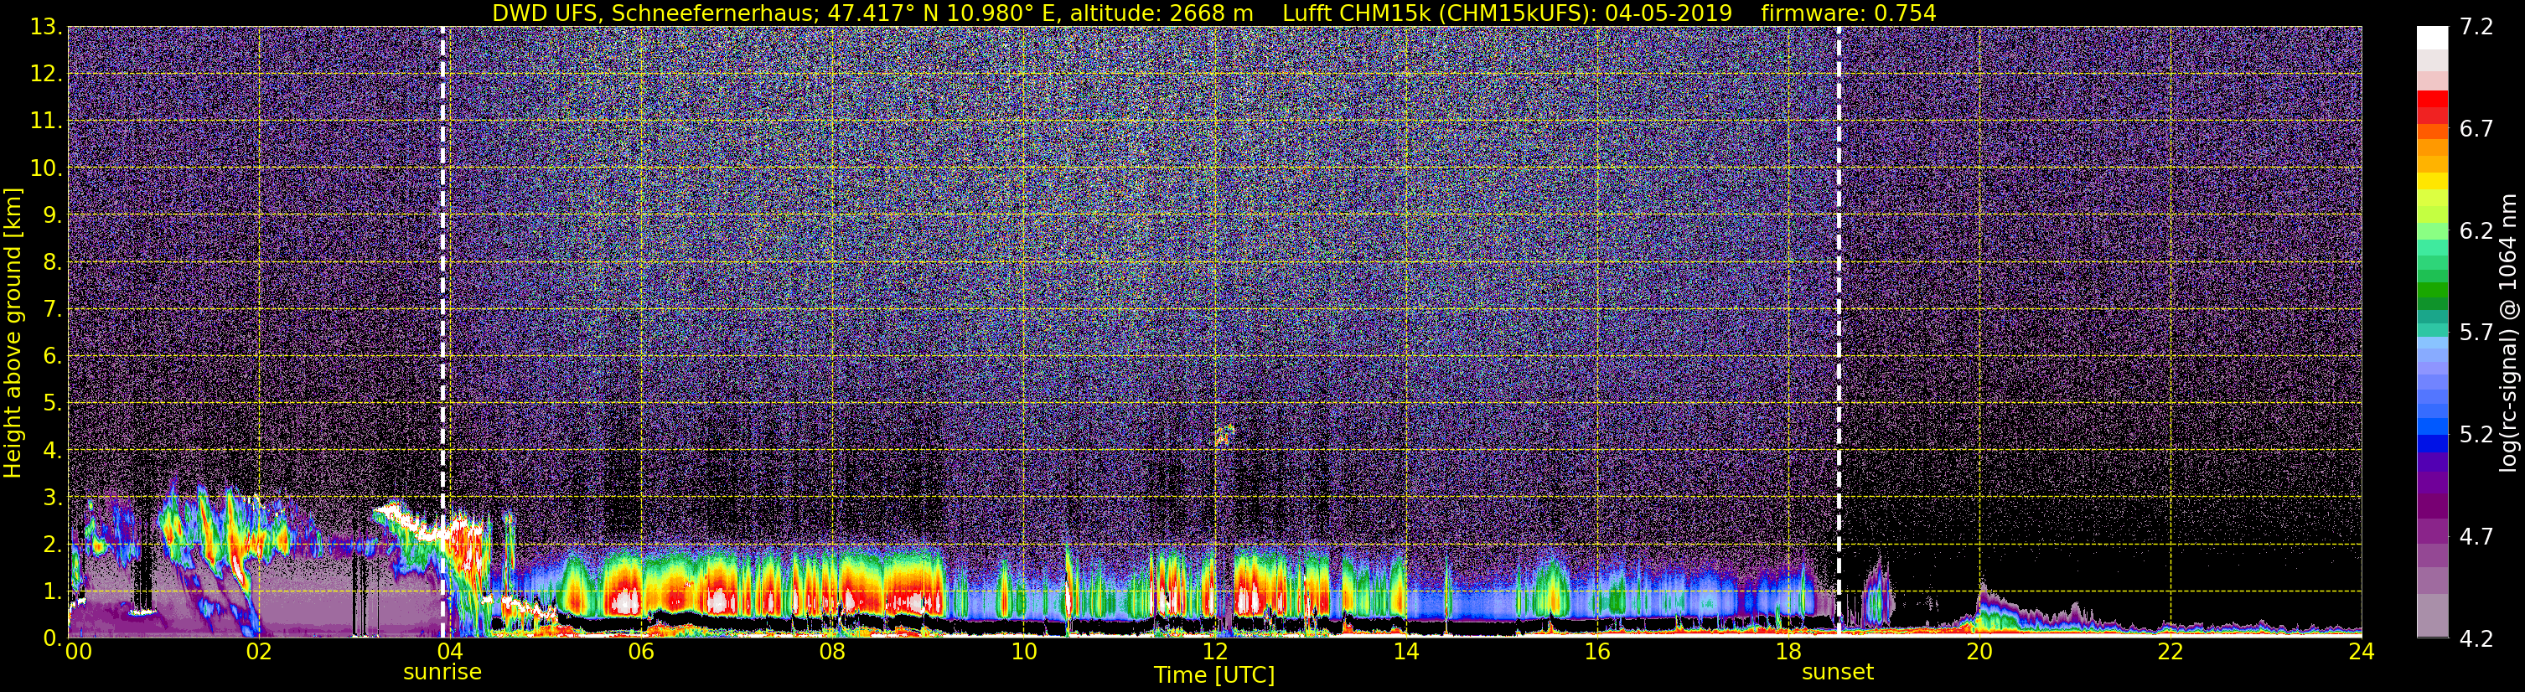This screenshot has width=2525, height=692.
Task: Click the colorbar tick value 4.2
Action: [2476, 639]
